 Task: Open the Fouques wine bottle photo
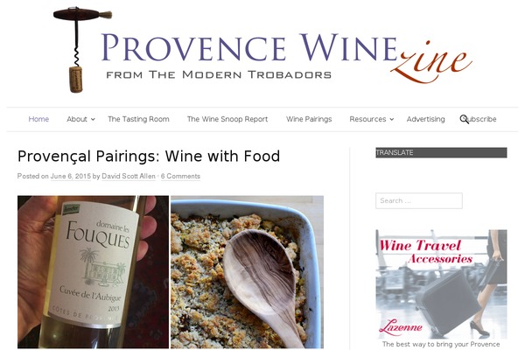[93, 272]
